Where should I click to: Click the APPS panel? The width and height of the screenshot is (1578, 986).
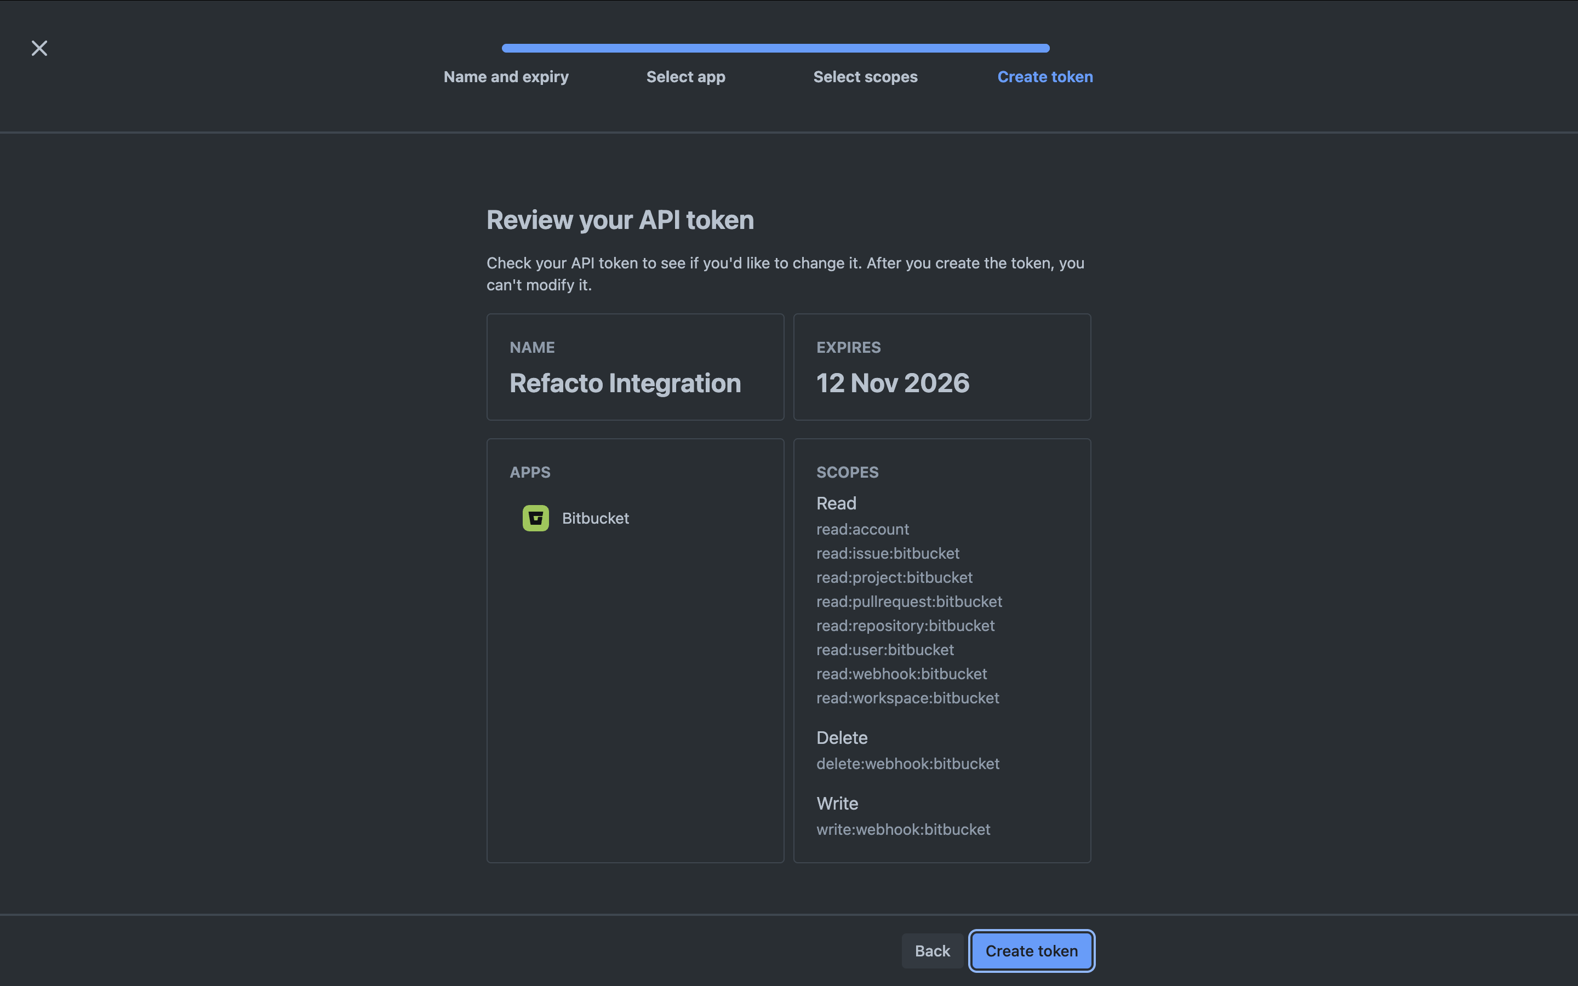[634, 651]
